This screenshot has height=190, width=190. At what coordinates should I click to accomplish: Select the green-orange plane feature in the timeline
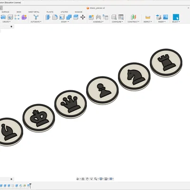[25, 186]
